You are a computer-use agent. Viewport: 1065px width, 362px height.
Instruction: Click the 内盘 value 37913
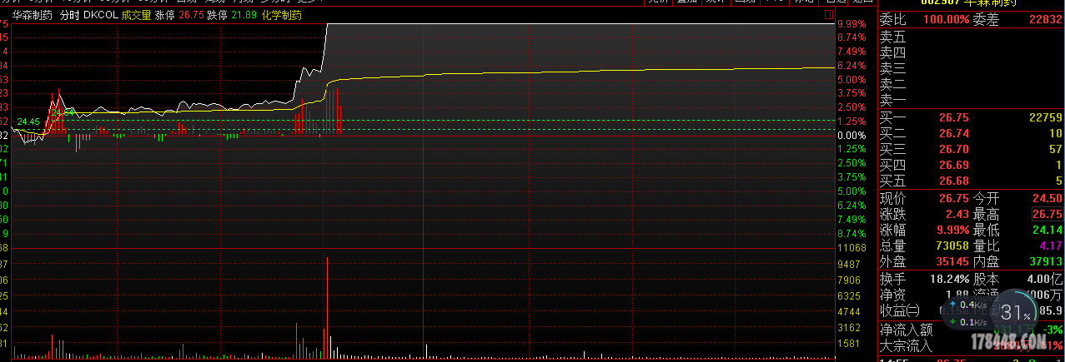(x=1046, y=261)
